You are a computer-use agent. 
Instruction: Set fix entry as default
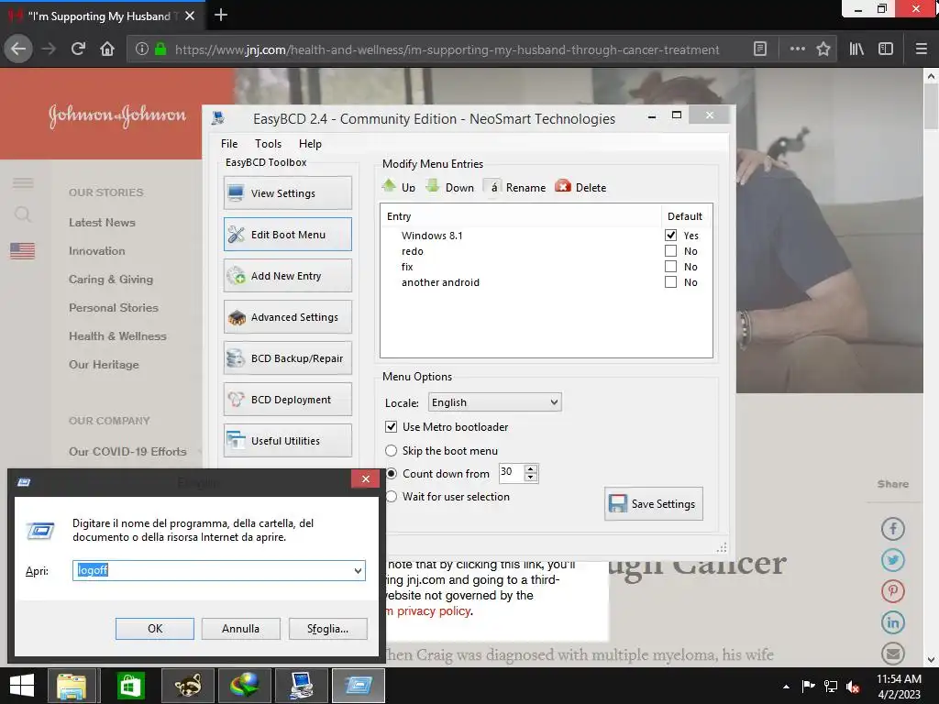pyautogui.click(x=670, y=267)
